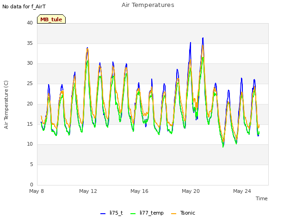Click the 'No data for f_AirT' message
The height and width of the screenshot is (222, 296).
[24, 6]
